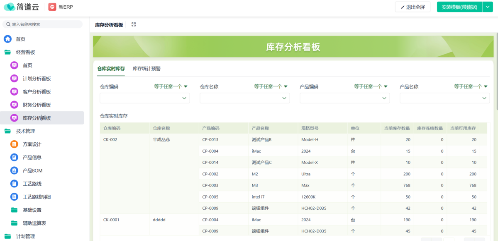Change 等于任意一个 condition for 仓库名称
Viewport: 498px width, 242px height.
pos(271,86)
